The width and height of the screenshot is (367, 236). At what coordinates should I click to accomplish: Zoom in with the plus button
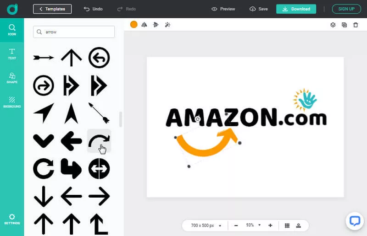[x=270, y=225]
